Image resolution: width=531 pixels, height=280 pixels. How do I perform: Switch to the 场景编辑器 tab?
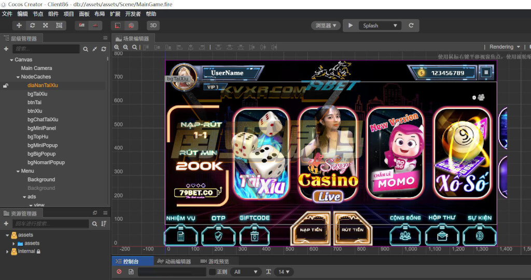tap(133, 38)
